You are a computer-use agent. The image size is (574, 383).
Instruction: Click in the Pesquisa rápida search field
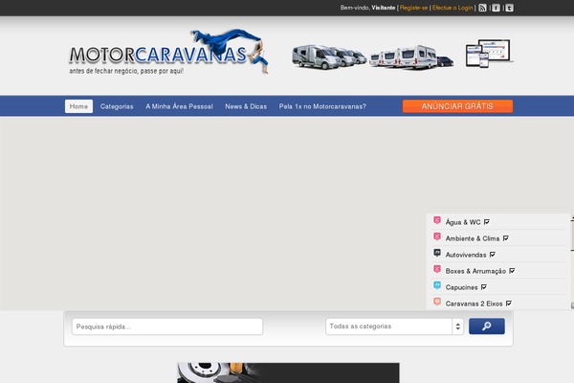tap(167, 327)
